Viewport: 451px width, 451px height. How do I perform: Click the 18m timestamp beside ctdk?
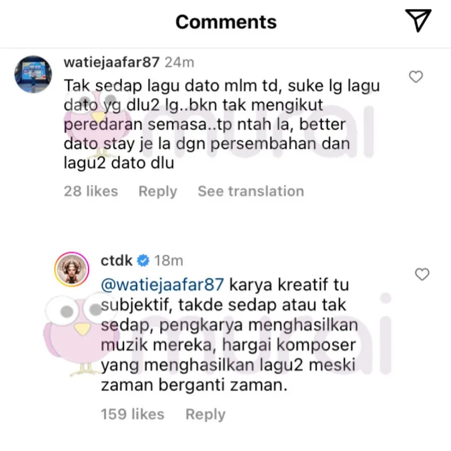click(169, 261)
